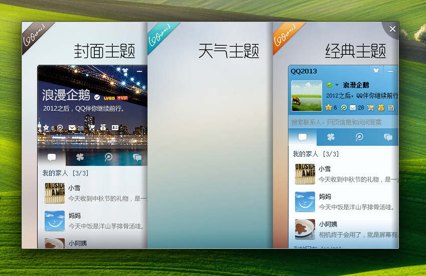Open mailbox envelope icon showing 28 in cover theme
Screen dimensions: 426x276
[x=72, y=128]
